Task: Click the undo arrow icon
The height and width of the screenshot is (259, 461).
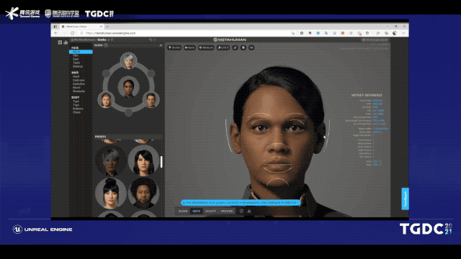Action: pyautogui.click(x=151, y=40)
